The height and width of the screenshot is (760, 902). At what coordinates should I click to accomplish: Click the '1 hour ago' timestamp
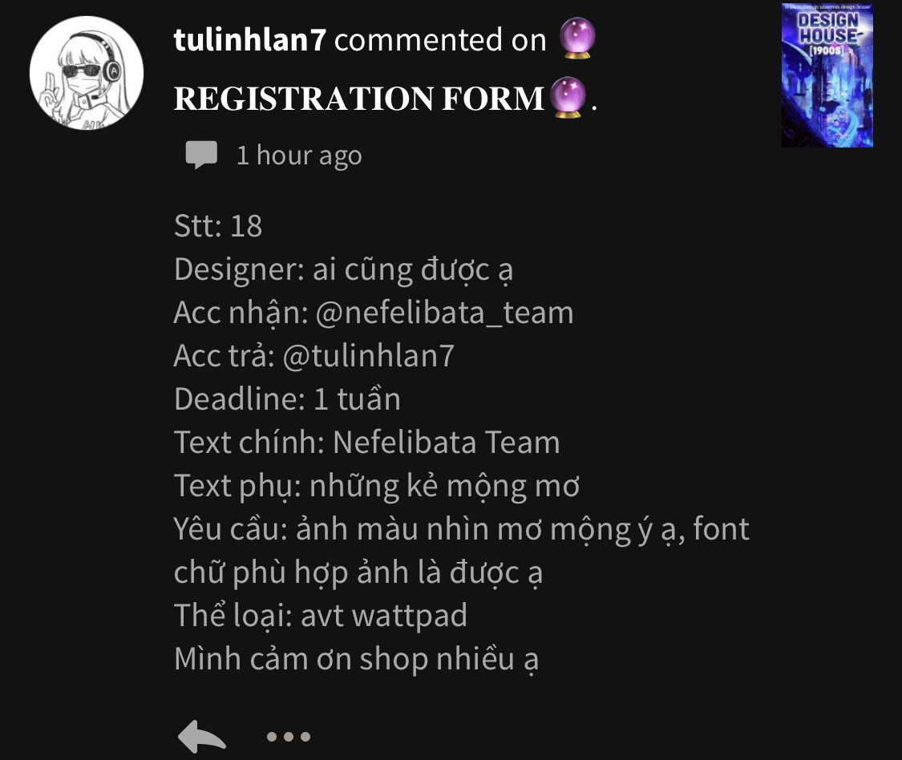click(x=300, y=156)
